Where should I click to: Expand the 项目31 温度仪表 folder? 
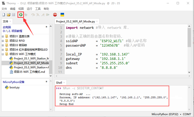[3, 36]
